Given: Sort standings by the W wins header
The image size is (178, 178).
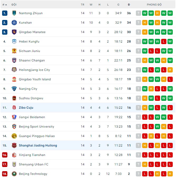Looking at the screenshot, I should 91,4.
